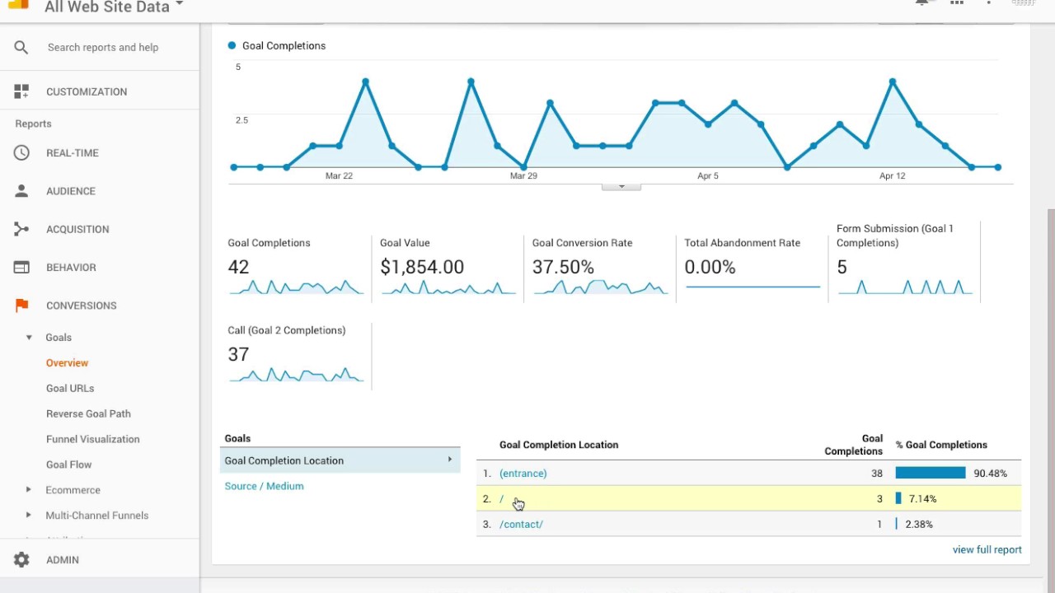Screen dimensions: 1055x593
Task: Select Funnel Visualization in sidebar
Action: [x=92, y=439]
